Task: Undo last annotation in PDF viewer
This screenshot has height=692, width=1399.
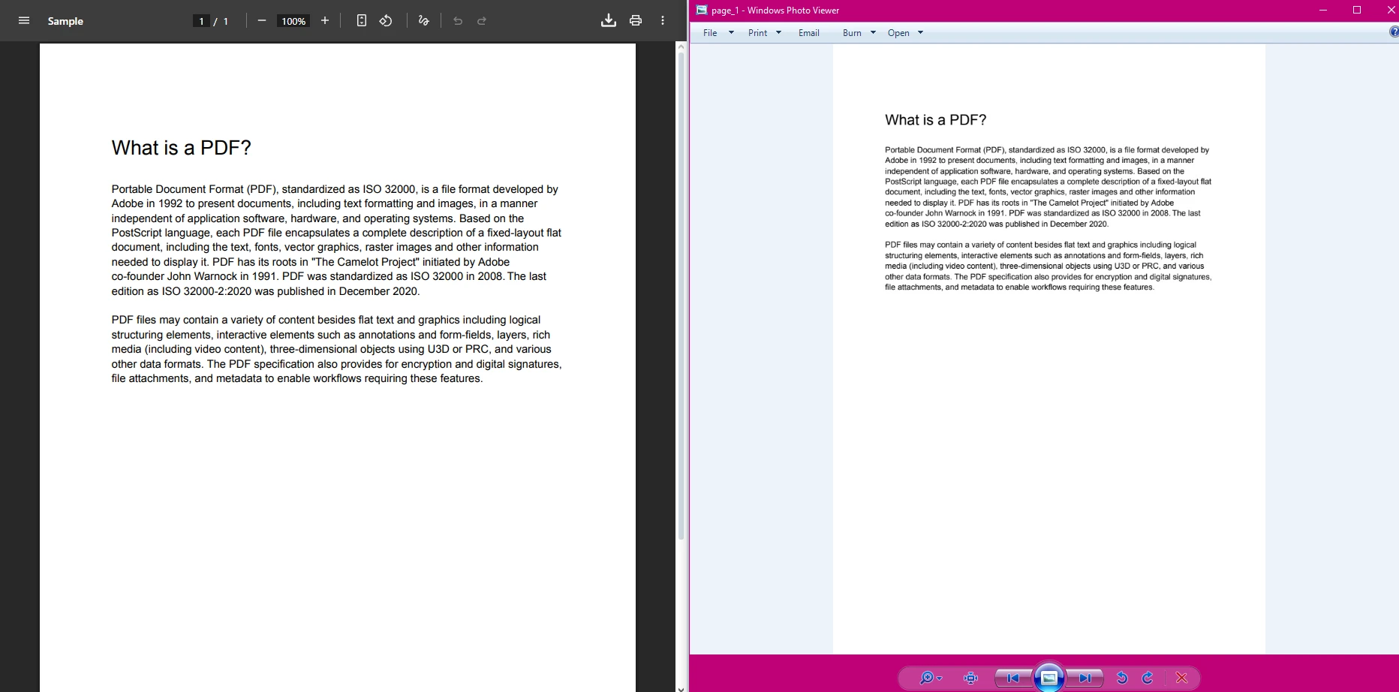Action: click(458, 20)
